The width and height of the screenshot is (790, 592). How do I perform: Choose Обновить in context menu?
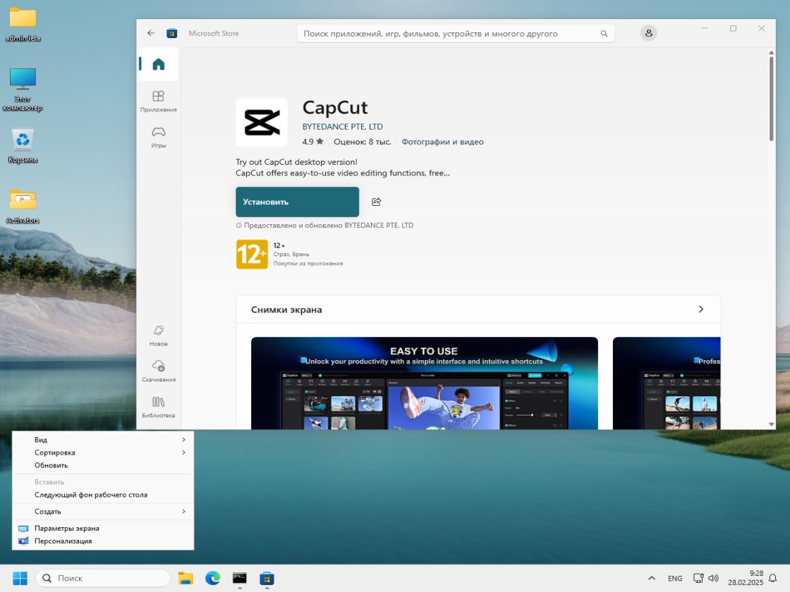pos(103,465)
